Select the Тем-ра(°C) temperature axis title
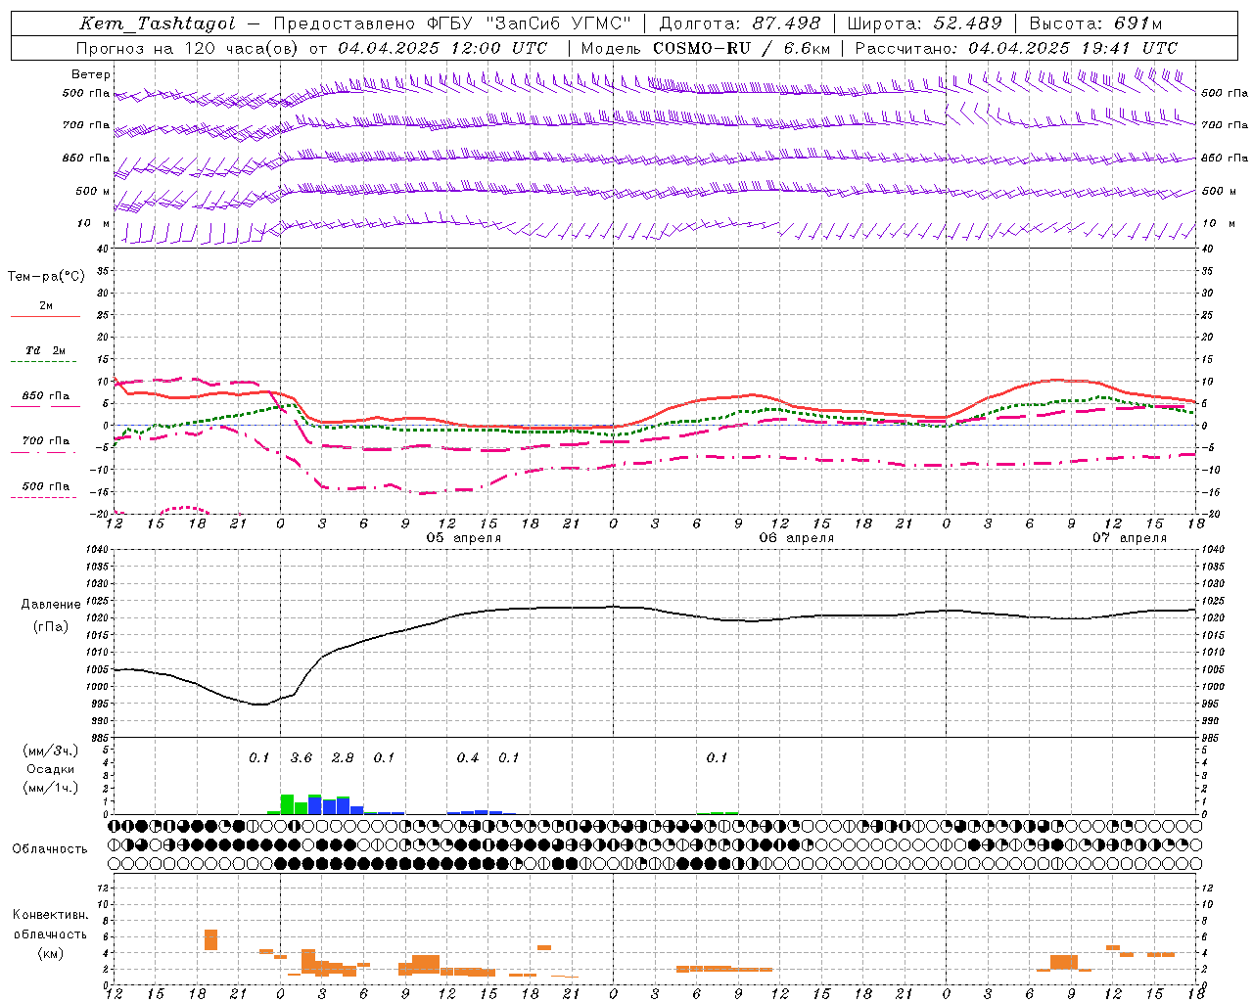The image size is (1253, 1002). pyautogui.click(x=46, y=276)
